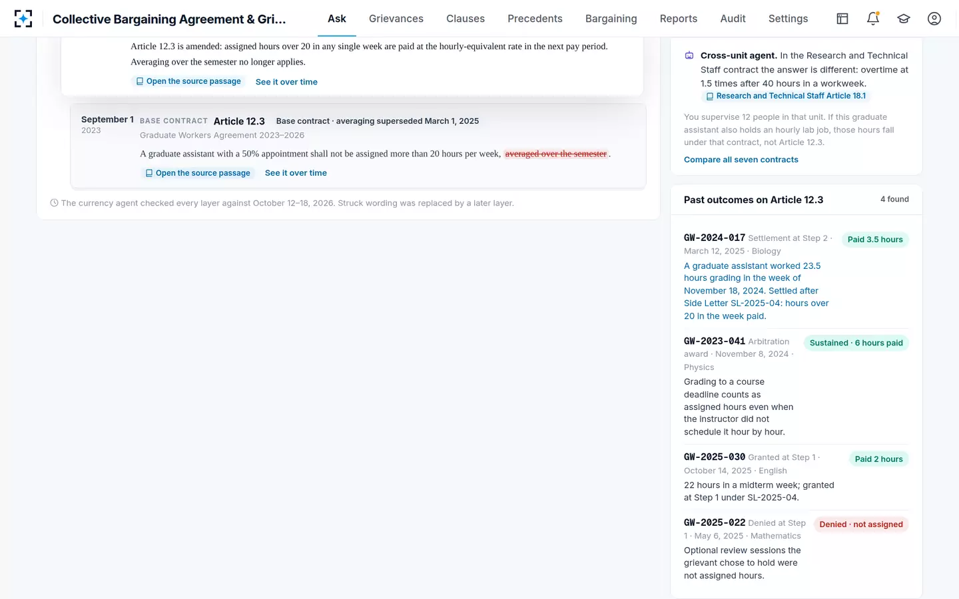Screen dimensions: 959x599
Task: Open the layout panel icon in header
Action: [842, 19]
